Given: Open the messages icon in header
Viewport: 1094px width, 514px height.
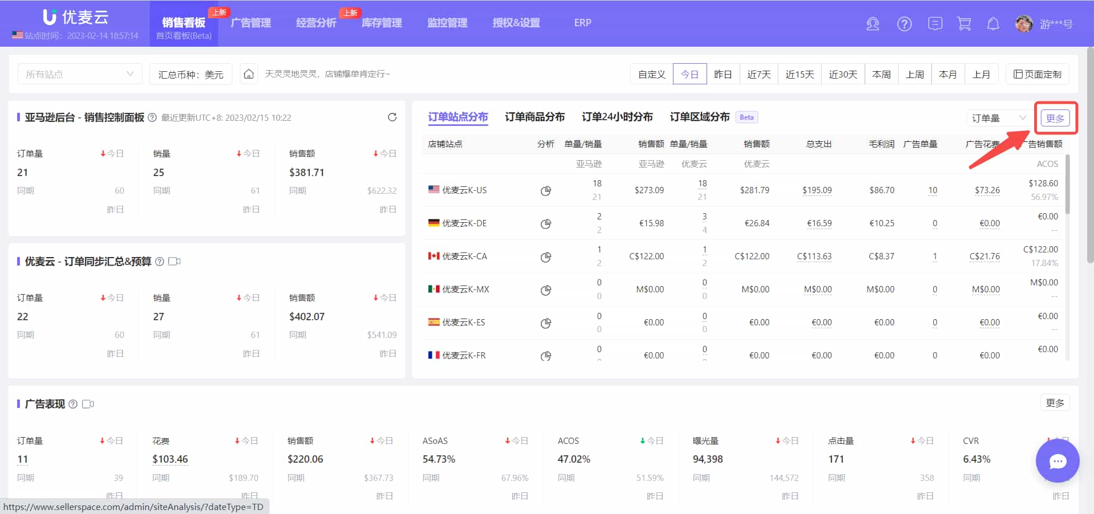Looking at the screenshot, I should [935, 23].
